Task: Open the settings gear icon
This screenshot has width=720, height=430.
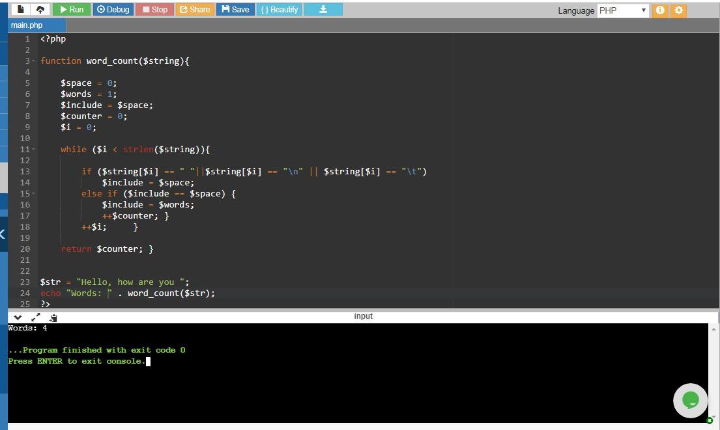Action: click(679, 10)
